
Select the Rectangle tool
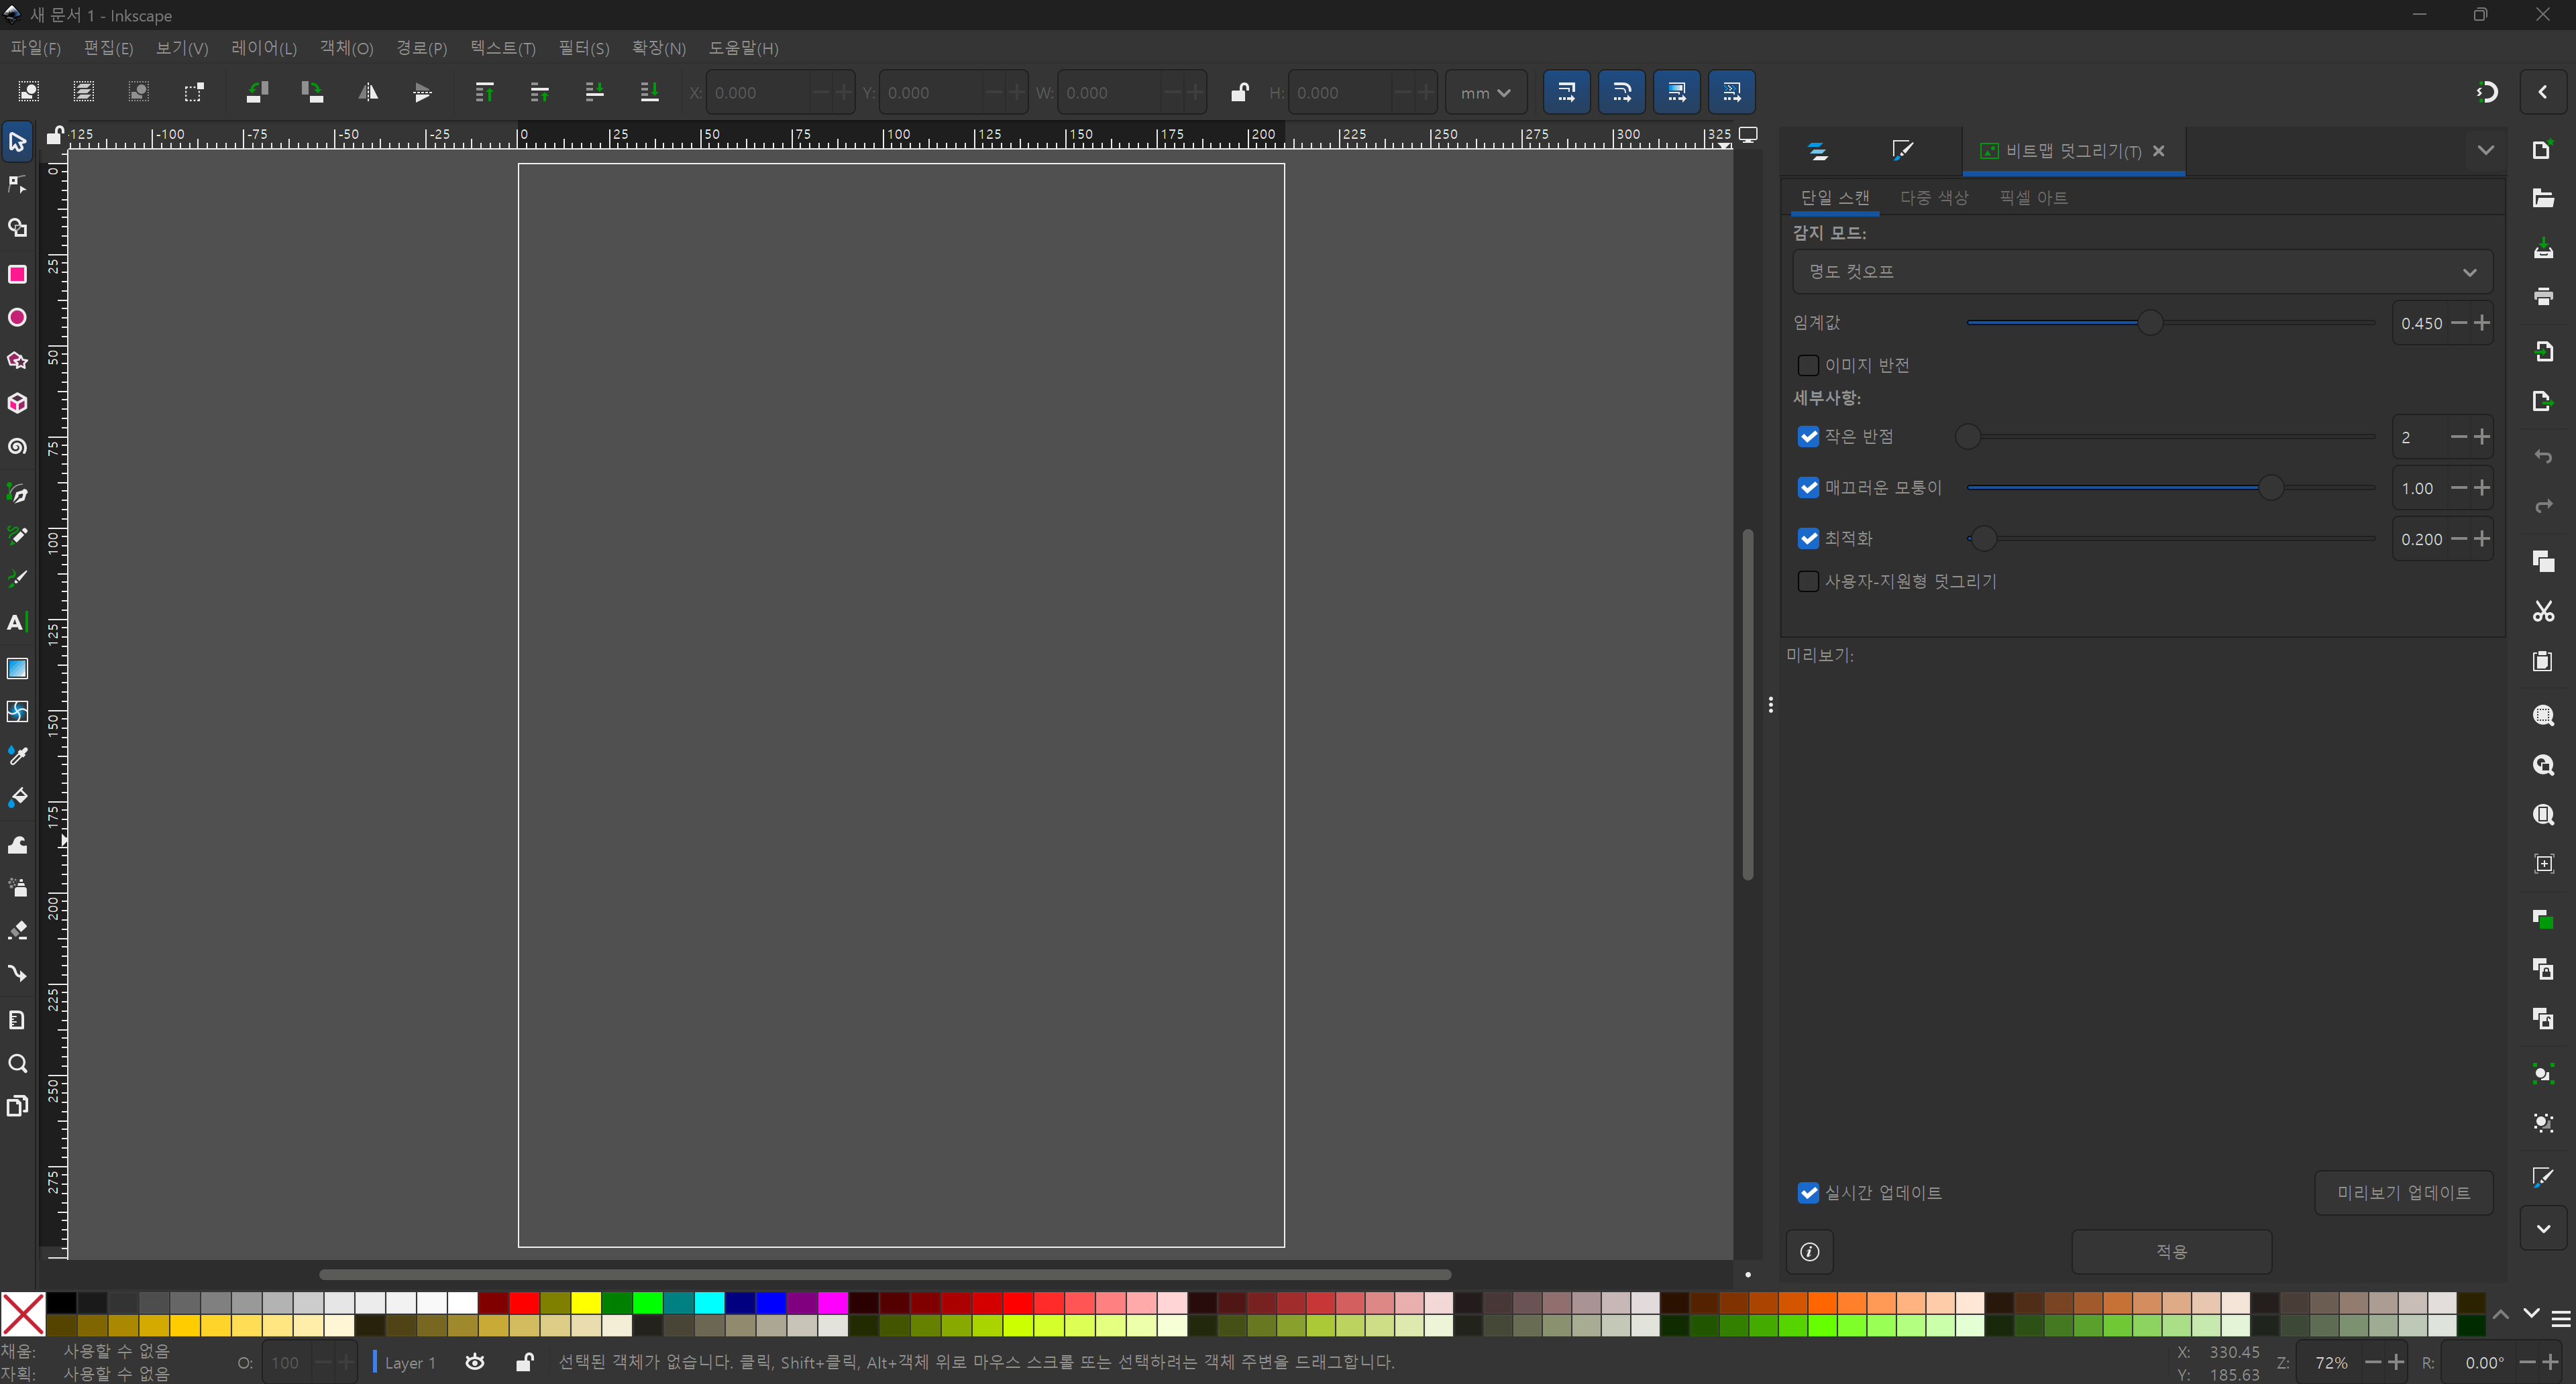point(17,274)
